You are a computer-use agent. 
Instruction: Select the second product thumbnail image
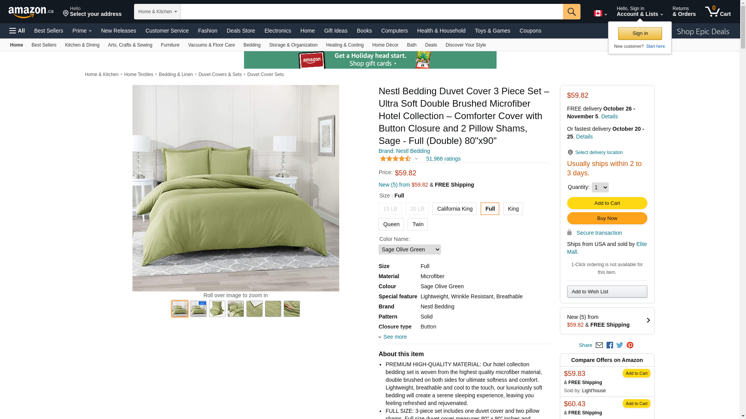click(199, 309)
